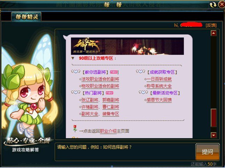Click the refresh arrows icon in title bar
The image size is (225, 168).
point(213,5)
